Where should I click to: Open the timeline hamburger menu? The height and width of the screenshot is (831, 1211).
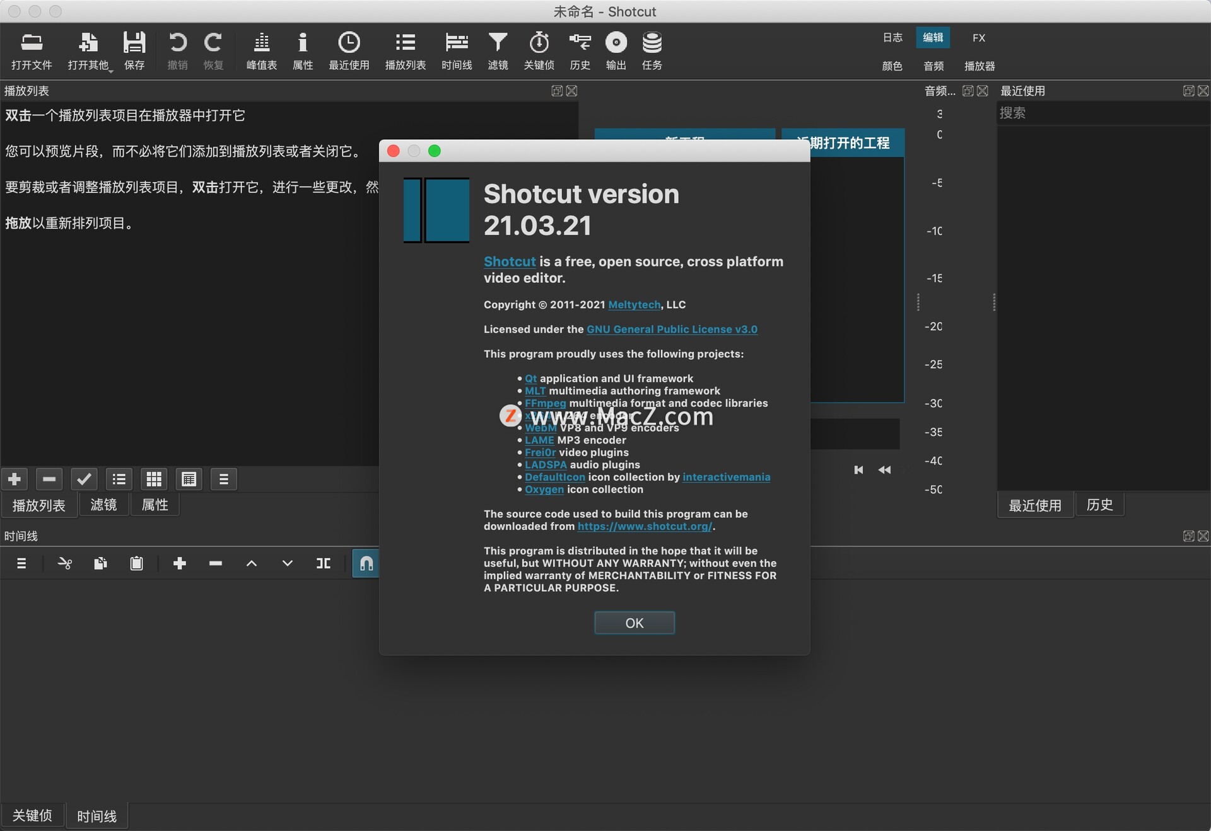click(x=21, y=563)
